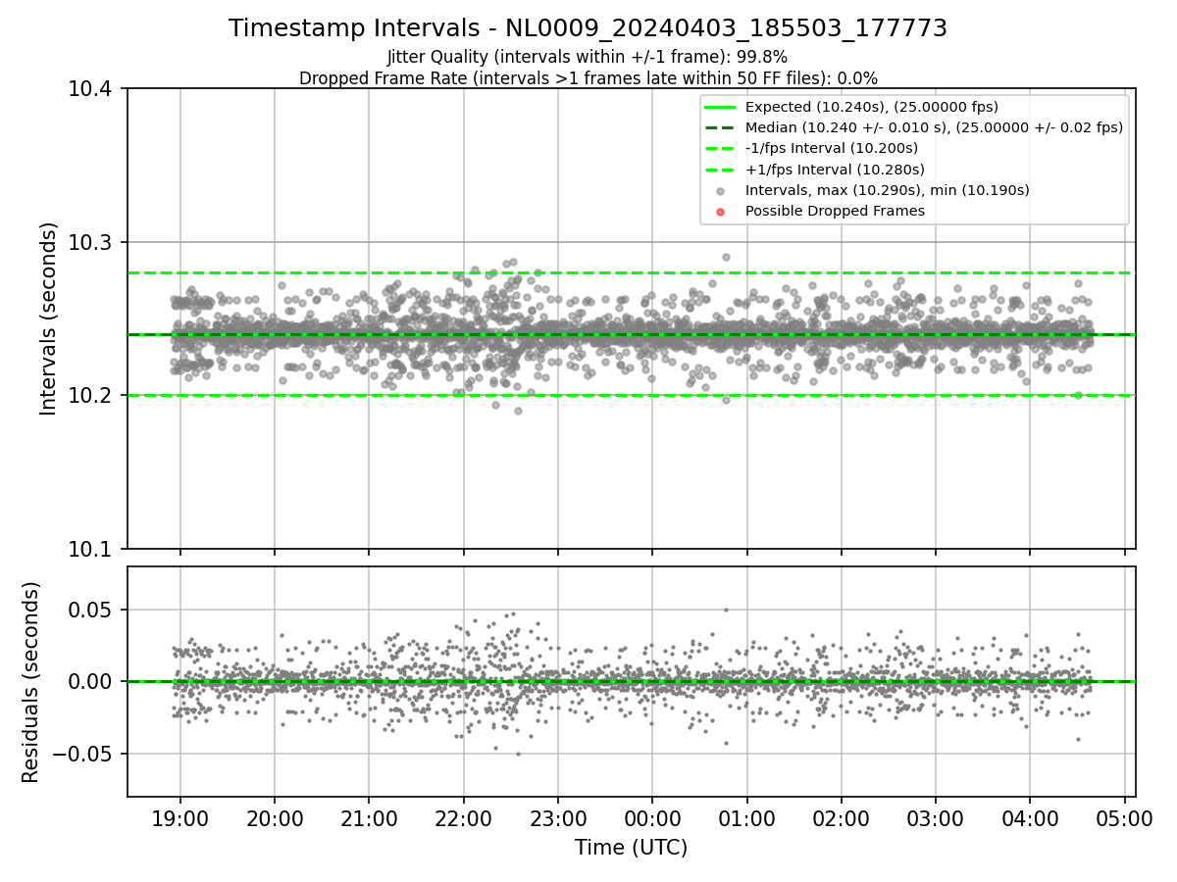Click the 'Intervals (seconds)' y-axis label
The height and width of the screenshot is (882, 1177).
pyautogui.click(x=48, y=318)
